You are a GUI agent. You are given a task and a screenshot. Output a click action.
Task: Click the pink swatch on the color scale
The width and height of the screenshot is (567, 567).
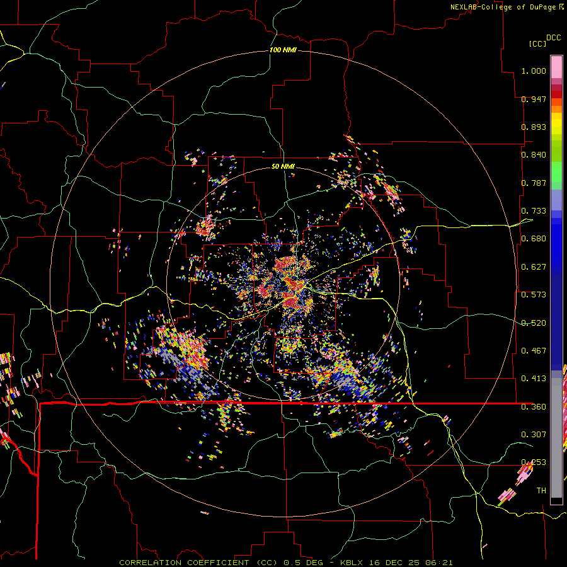tap(556, 67)
